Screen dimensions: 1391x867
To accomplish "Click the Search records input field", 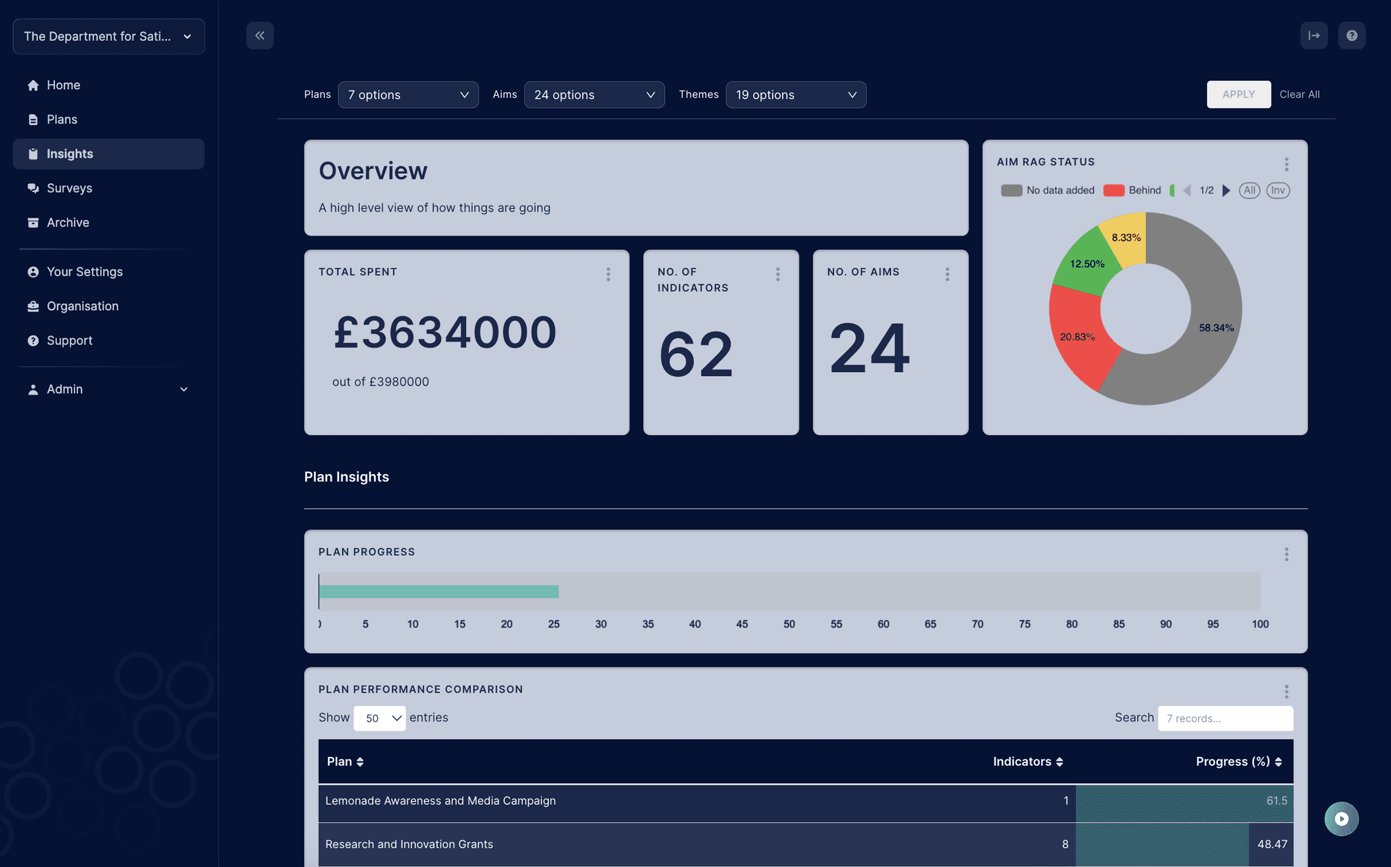I will click(1225, 718).
